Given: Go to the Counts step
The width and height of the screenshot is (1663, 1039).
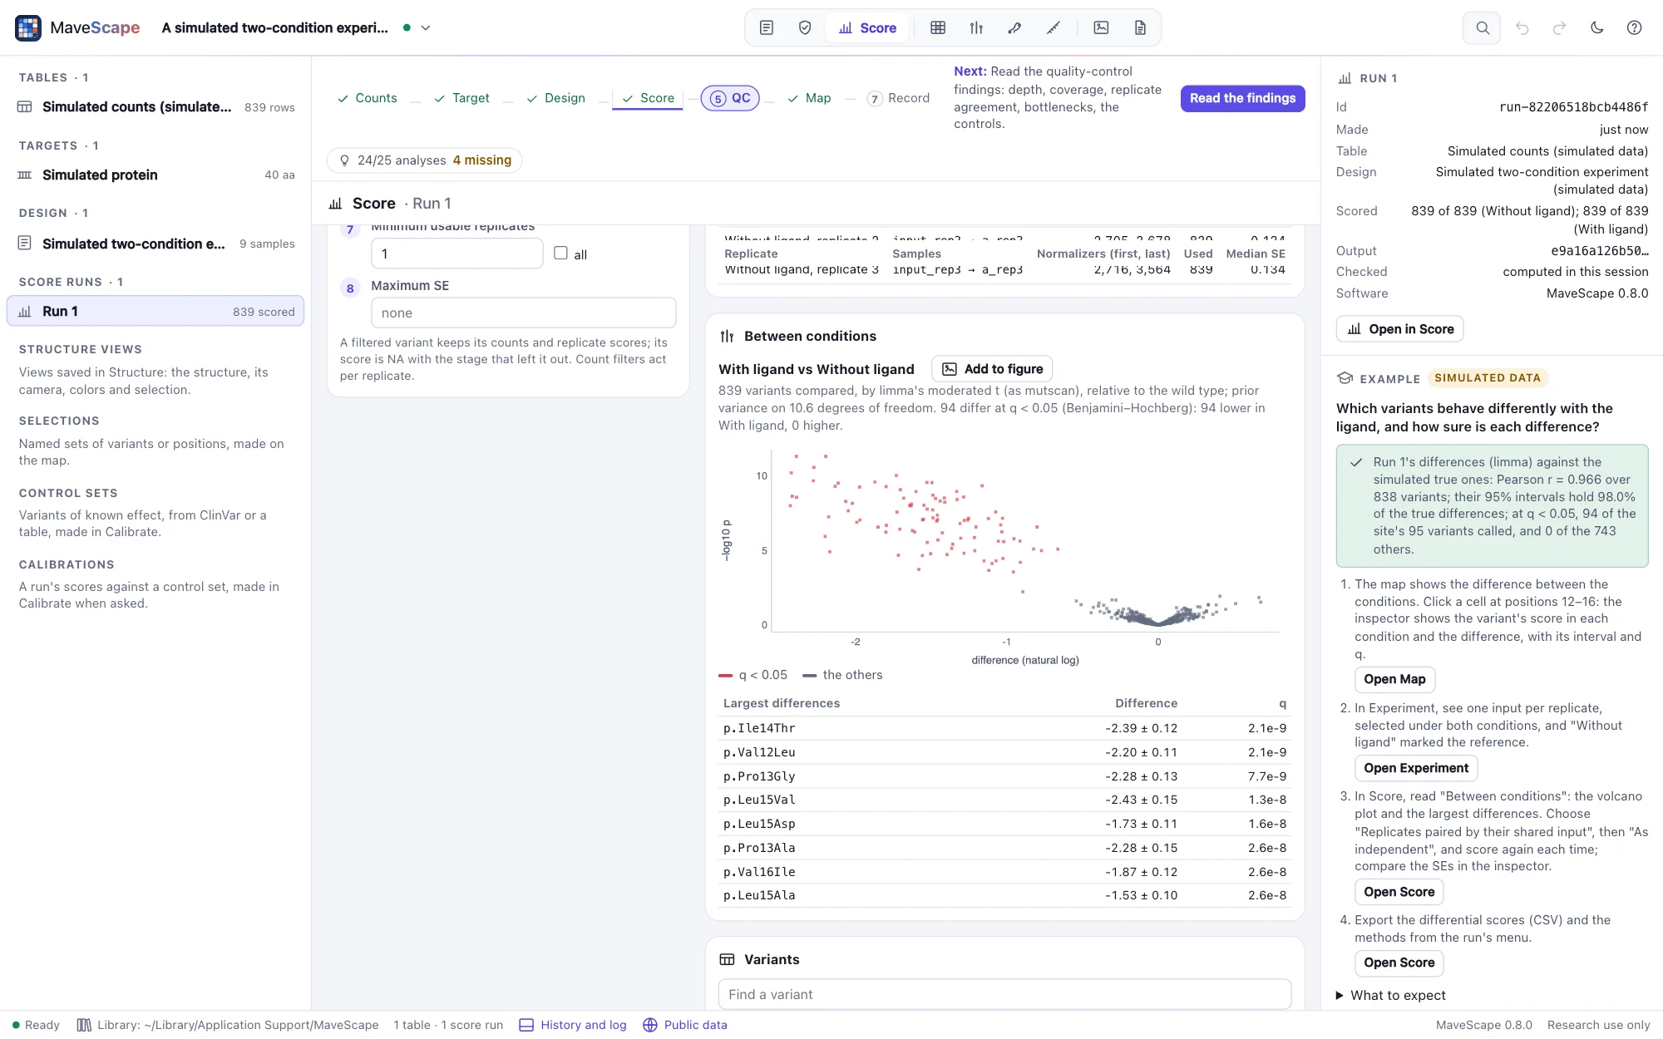Looking at the screenshot, I should [x=368, y=98].
